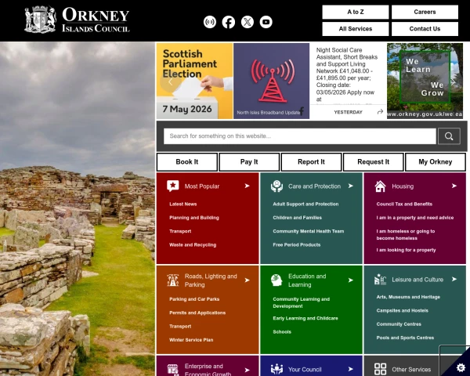Click the website search input field
This screenshot has height=376, width=470.
[x=300, y=136]
